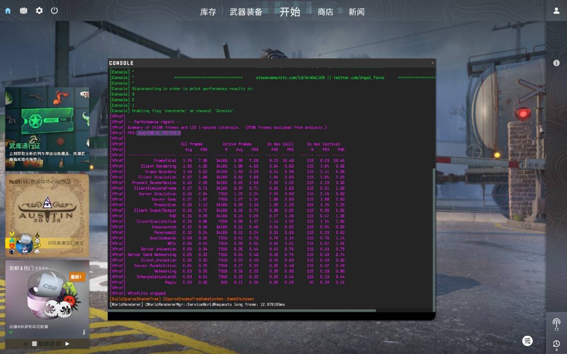Screen dimensions: 567x354
Task: Click the 开始 play button
Action: coord(290,12)
